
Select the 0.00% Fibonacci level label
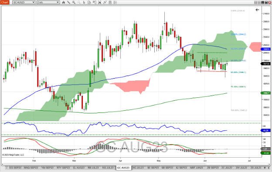pyautogui.click(x=238, y=11)
